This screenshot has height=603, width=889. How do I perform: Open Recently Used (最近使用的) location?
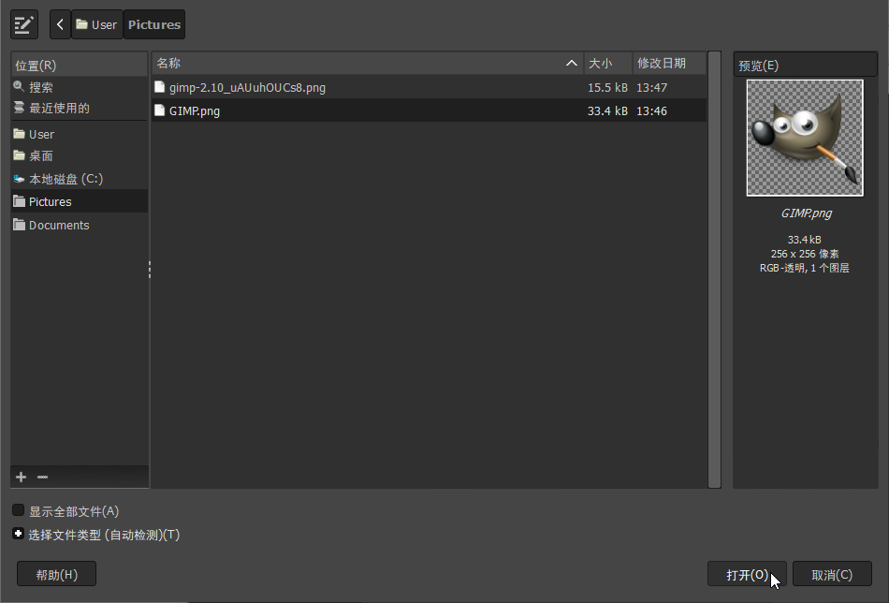pos(80,108)
